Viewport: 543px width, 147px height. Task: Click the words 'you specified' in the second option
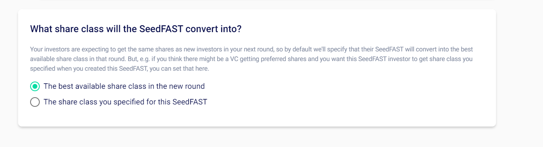point(118,102)
